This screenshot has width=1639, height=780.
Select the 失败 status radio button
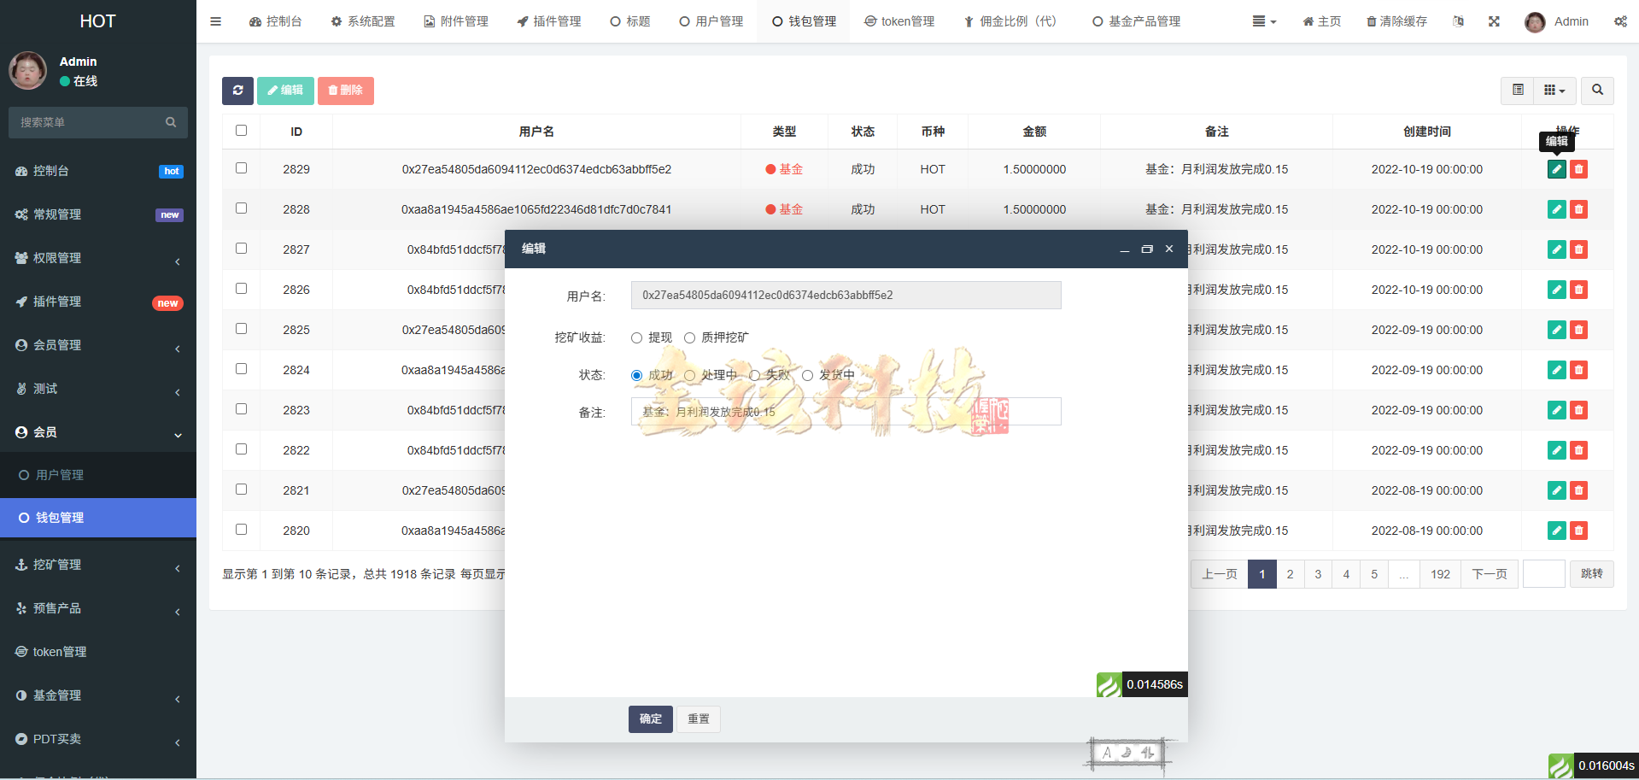click(754, 375)
